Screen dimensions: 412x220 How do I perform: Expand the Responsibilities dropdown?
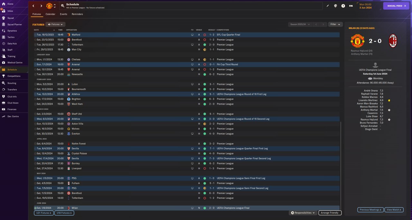(302, 213)
